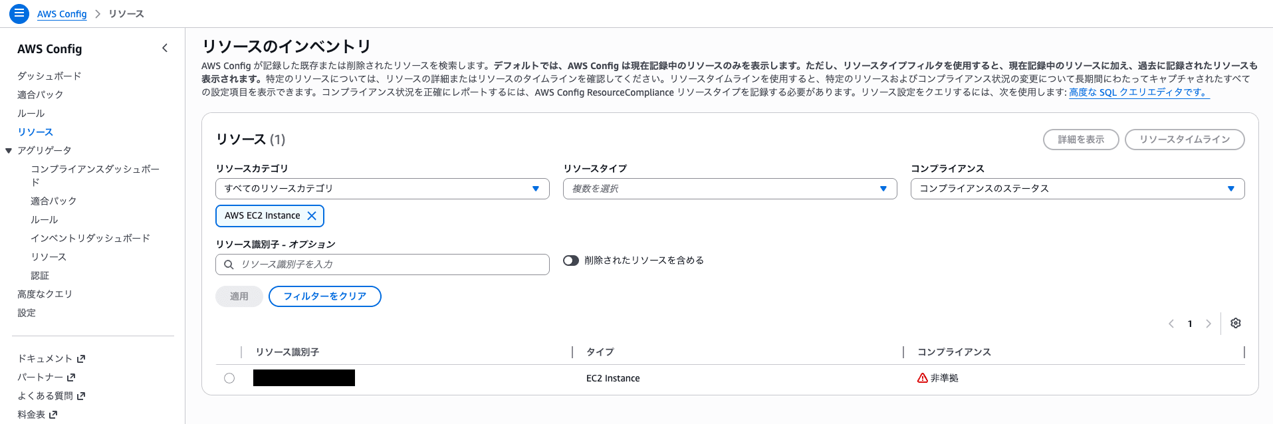Click the 適用 button
The height and width of the screenshot is (424, 1273).
(239, 296)
